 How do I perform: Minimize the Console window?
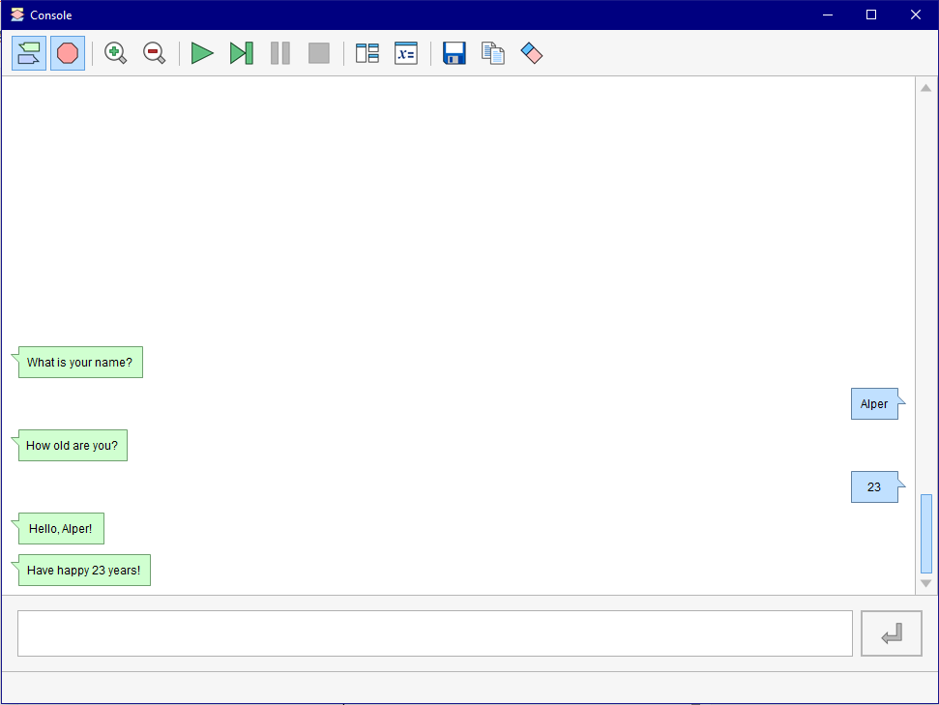coord(828,15)
